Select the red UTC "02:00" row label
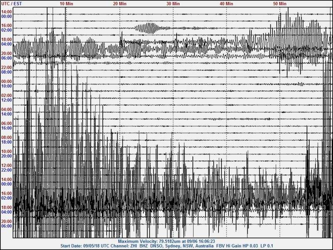The width and height of the screenshot is (333, 250). click(7, 95)
